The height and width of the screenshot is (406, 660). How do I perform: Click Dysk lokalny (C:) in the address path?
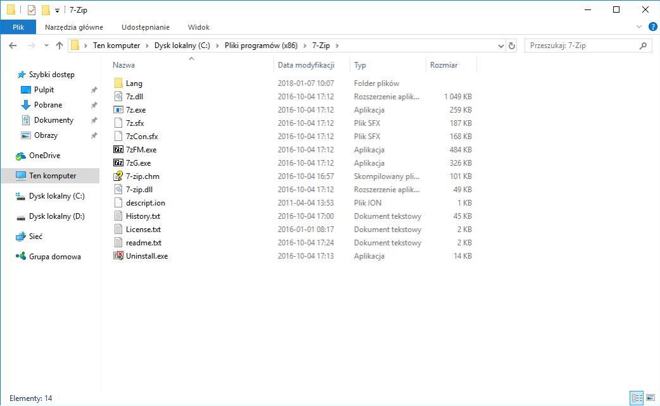[x=182, y=46]
